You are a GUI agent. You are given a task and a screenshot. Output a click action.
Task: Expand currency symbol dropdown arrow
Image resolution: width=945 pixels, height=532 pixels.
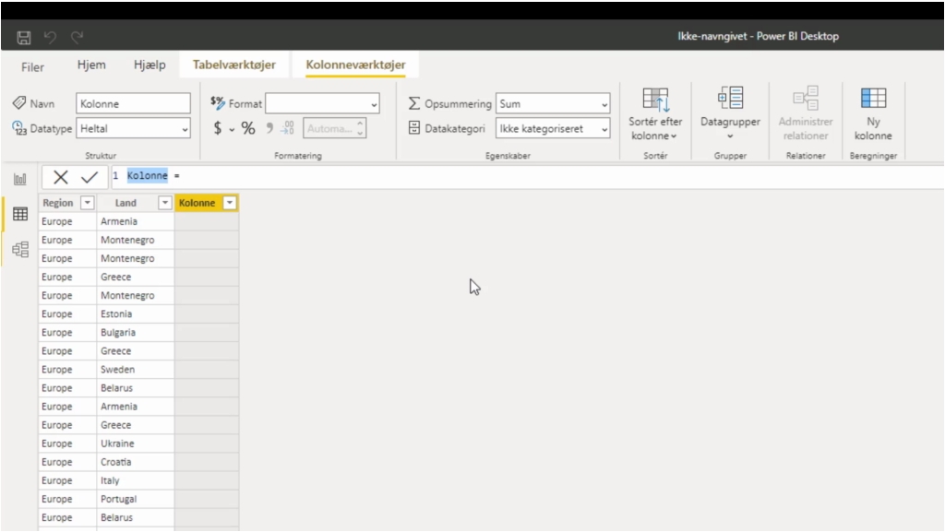(x=232, y=129)
